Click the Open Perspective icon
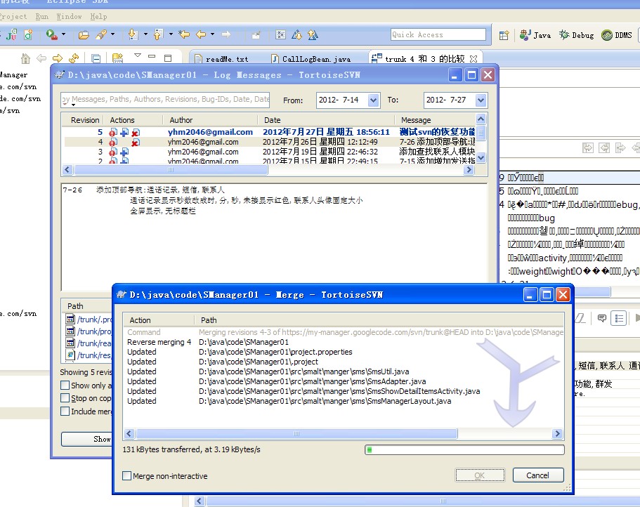The width and height of the screenshot is (640, 507). [504, 36]
